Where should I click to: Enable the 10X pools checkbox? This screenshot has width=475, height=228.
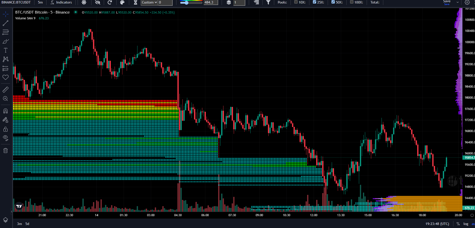tap(296, 2)
